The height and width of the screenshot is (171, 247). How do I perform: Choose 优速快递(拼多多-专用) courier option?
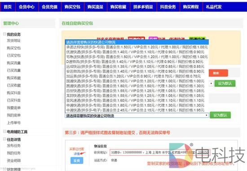point(137,52)
